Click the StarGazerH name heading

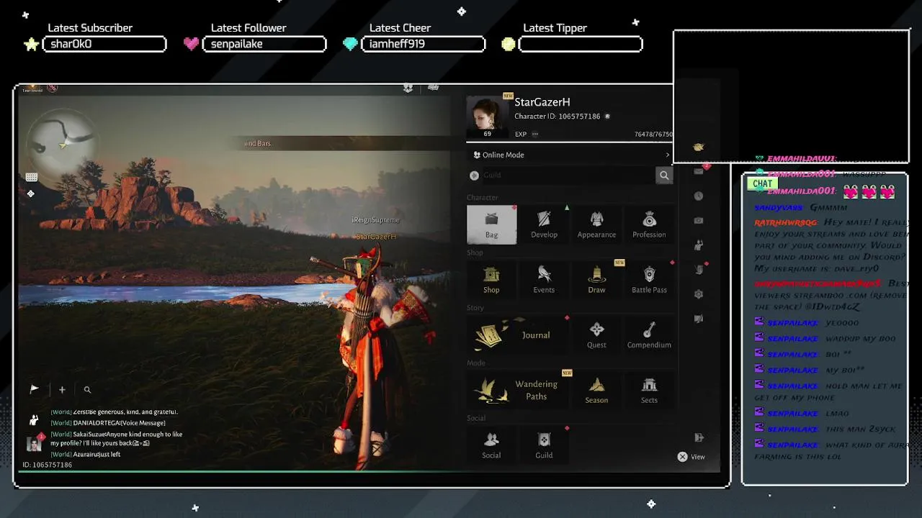tap(542, 102)
